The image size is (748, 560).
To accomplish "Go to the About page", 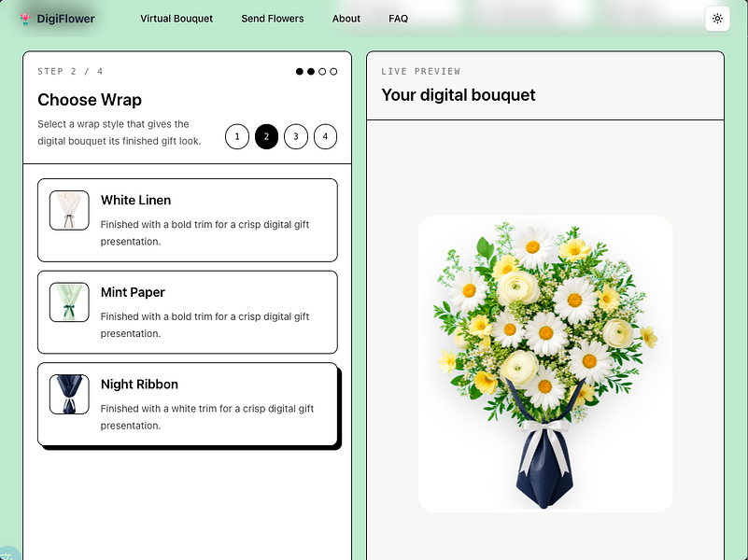I will point(346,19).
